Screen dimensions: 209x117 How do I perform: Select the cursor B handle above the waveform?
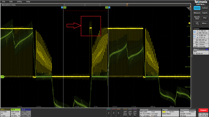point(62,7)
